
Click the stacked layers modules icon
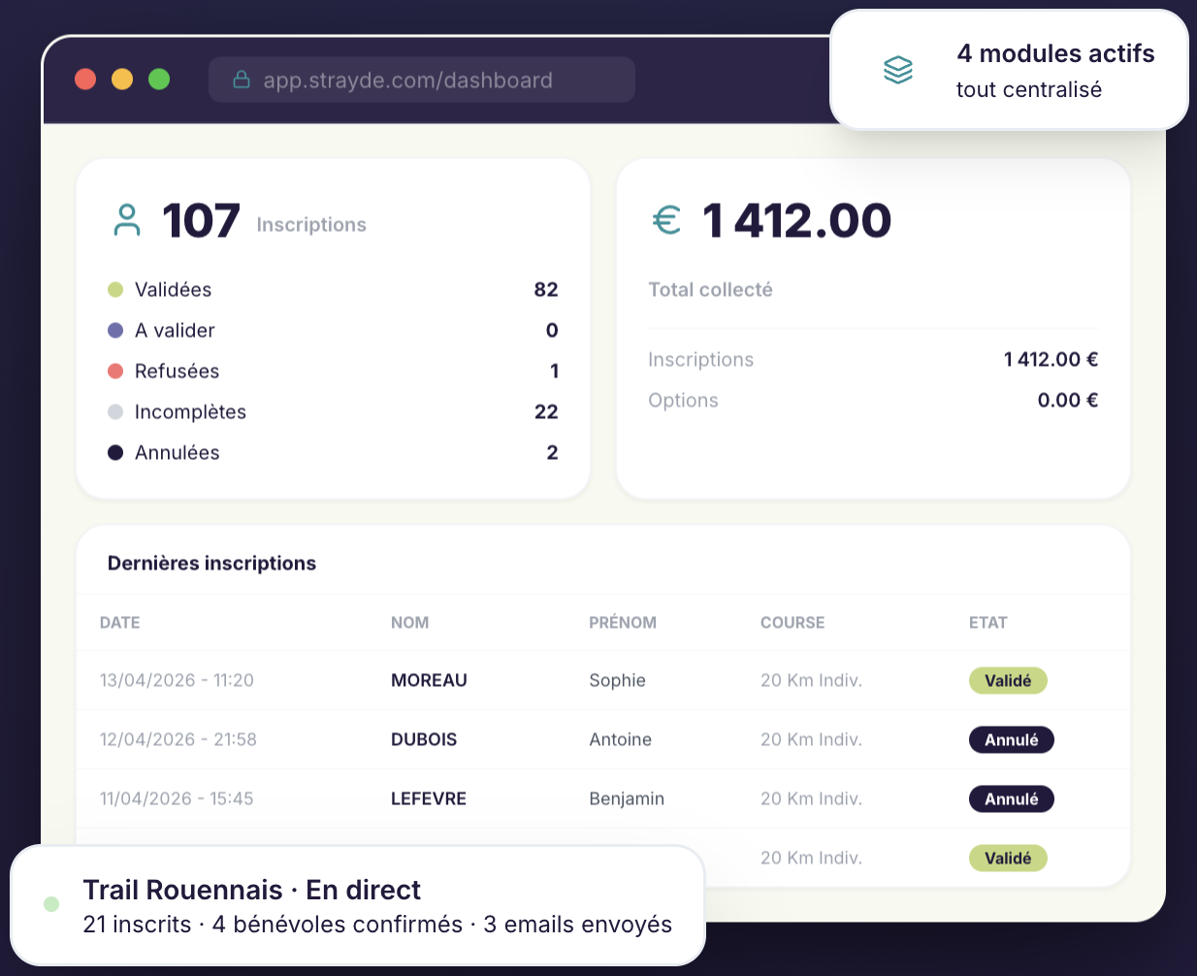click(898, 70)
